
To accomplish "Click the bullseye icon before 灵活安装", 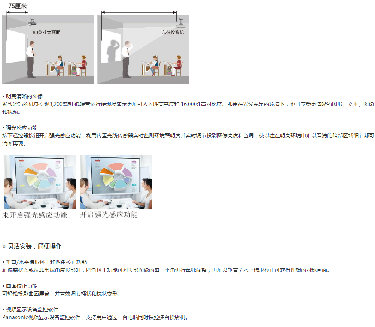I will [x=4, y=246].
